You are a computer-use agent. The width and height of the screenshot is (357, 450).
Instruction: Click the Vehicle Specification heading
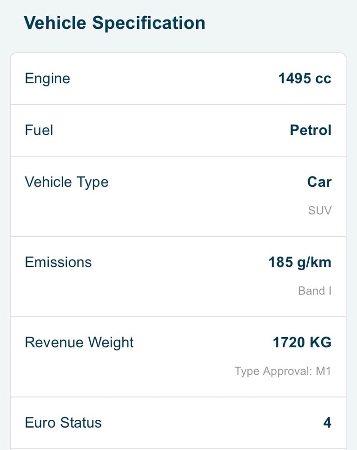114,23
